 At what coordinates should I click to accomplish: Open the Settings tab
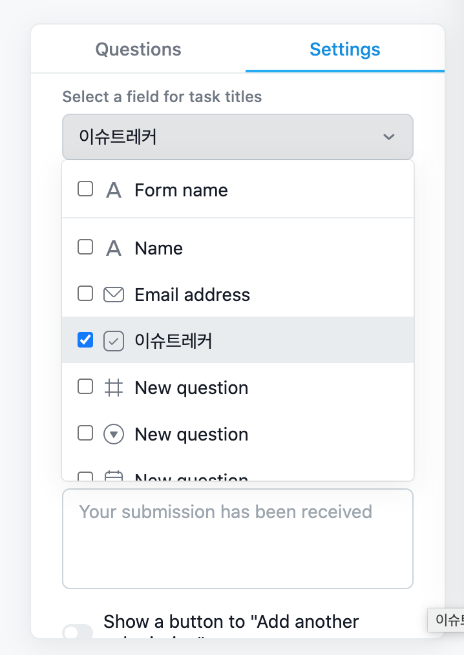[344, 50]
